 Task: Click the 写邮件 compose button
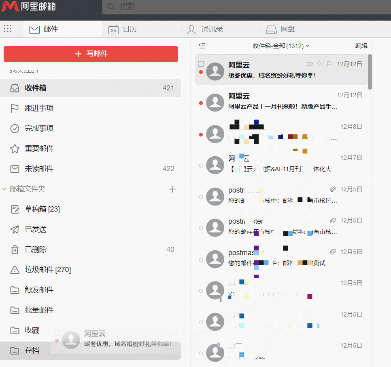tap(91, 54)
